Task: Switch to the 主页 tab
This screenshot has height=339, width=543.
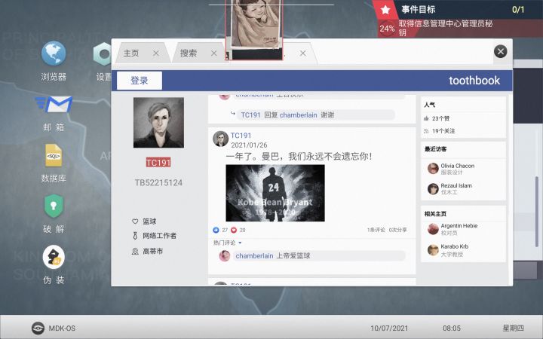Action: click(131, 53)
